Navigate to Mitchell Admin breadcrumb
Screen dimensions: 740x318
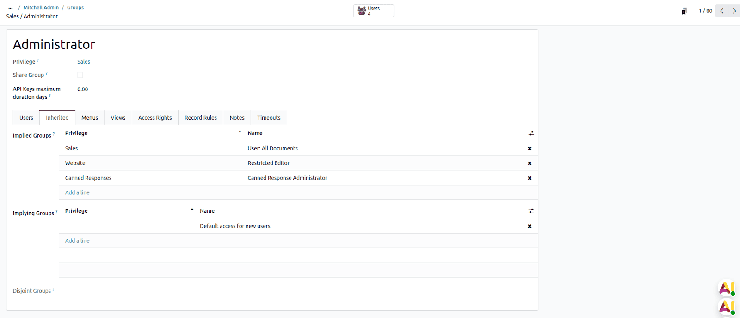point(41,7)
